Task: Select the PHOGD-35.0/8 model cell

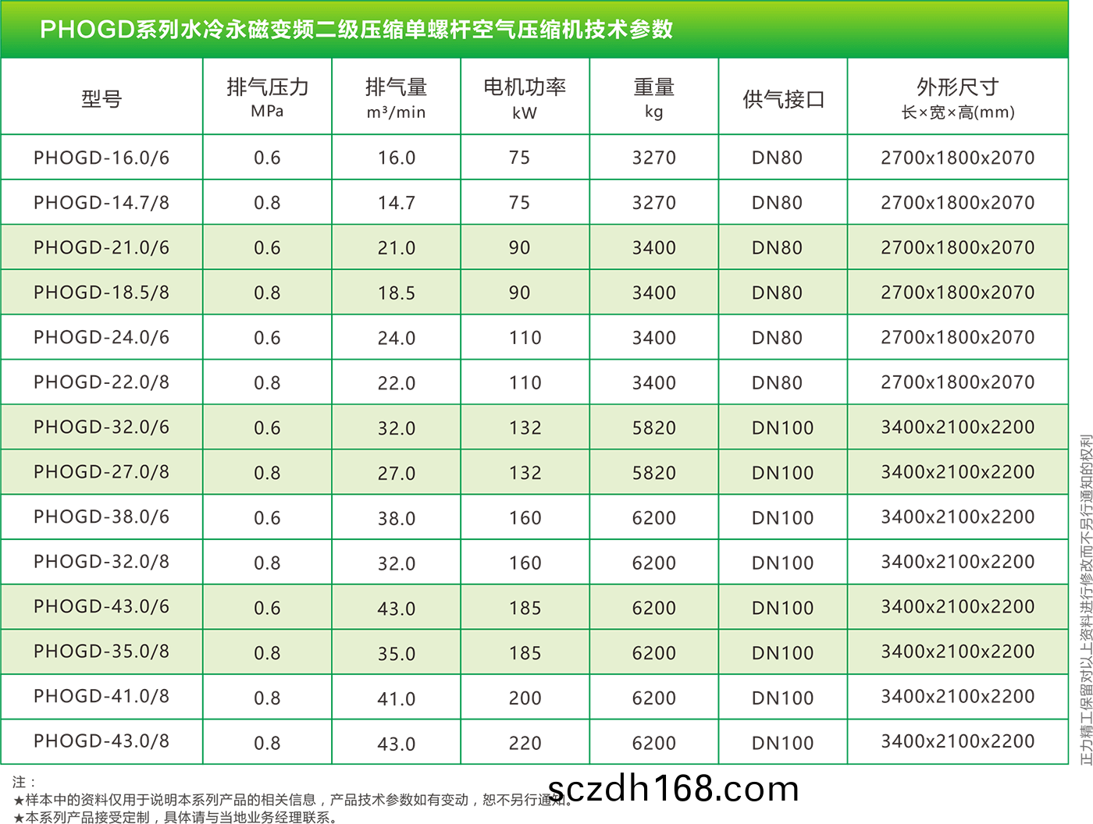Action: 101,652
